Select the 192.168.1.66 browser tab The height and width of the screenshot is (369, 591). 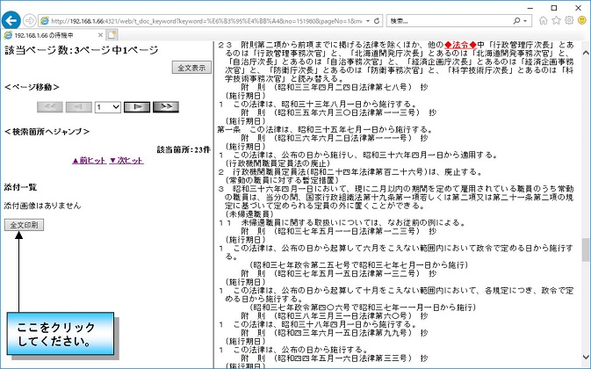click(x=53, y=34)
